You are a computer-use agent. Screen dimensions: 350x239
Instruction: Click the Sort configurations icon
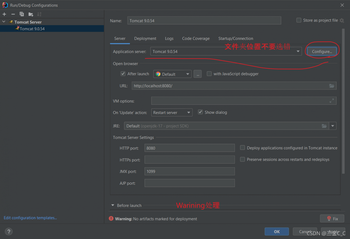click(x=39, y=14)
